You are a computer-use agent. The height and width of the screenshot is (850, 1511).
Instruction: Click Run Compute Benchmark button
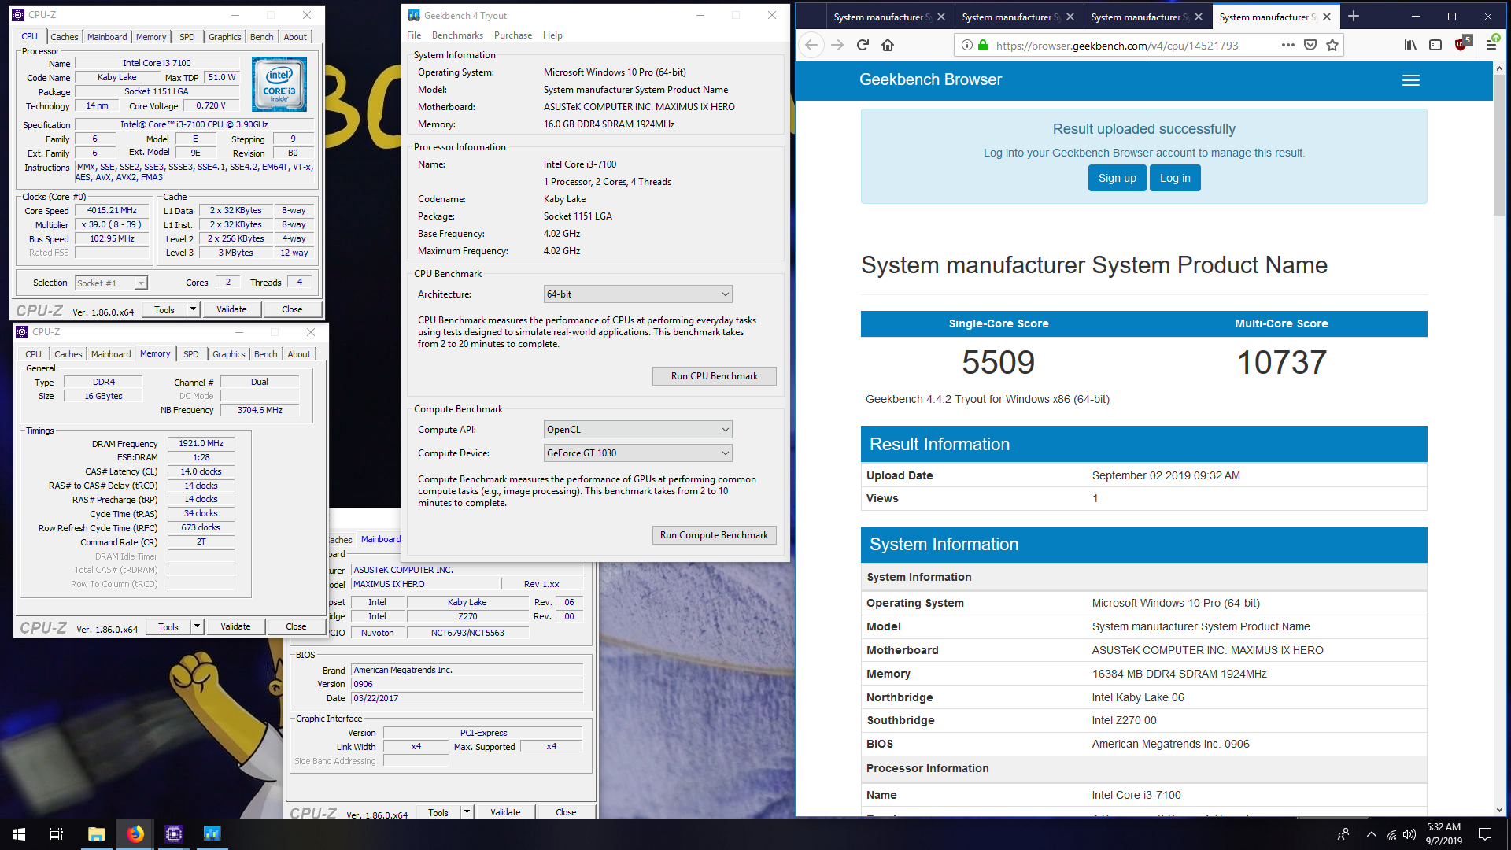tap(715, 535)
